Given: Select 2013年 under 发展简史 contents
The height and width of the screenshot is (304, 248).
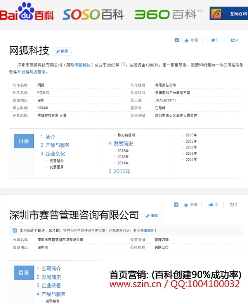Looking at the screenshot, I should pyautogui.click(x=123, y=150).
